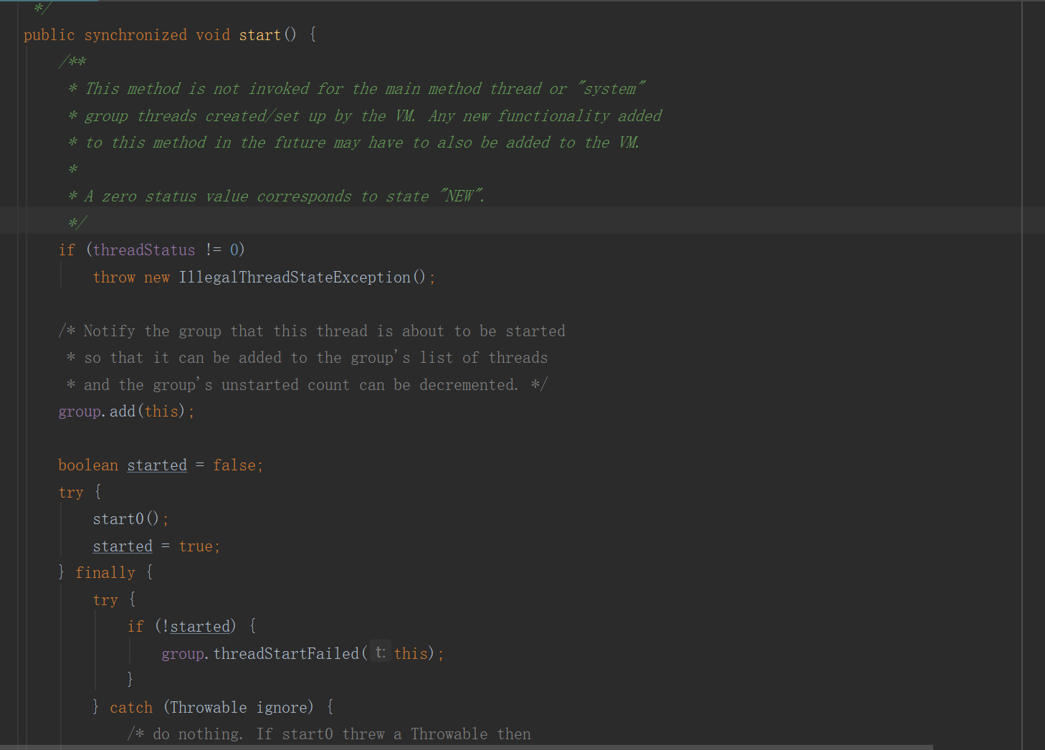The image size is (1045, 750).
Task: Click 'group' before threadStartFailed
Action: (183, 654)
